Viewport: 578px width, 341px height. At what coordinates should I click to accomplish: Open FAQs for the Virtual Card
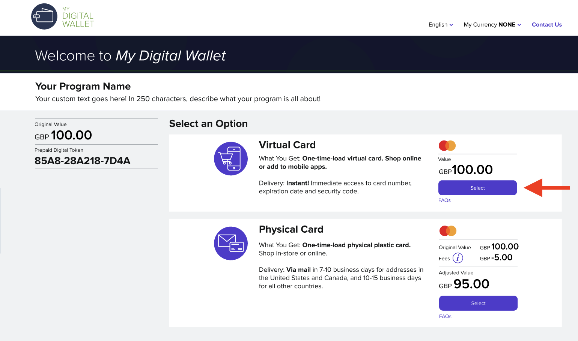[444, 200]
